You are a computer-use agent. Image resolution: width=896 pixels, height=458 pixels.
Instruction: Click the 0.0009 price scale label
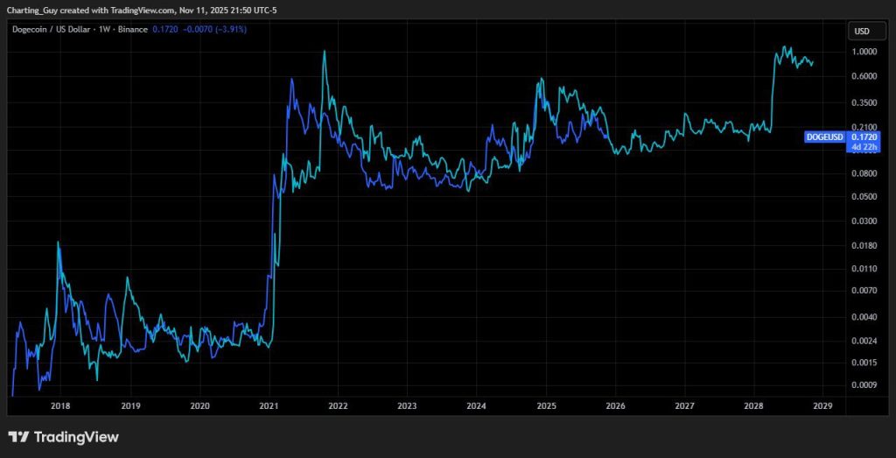[x=863, y=385]
